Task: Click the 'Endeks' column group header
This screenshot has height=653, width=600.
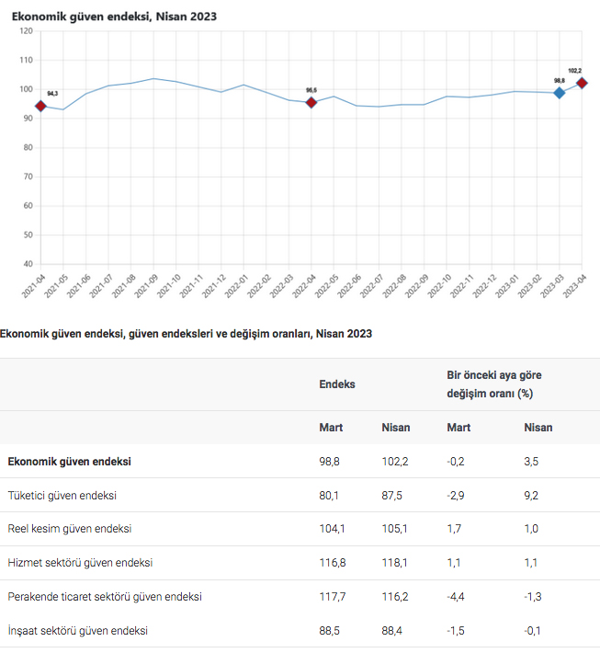Action: pyautogui.click(x=337, y=384)
